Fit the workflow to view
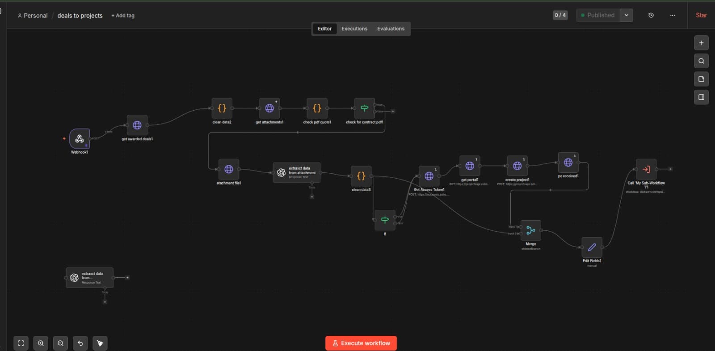The height and width of the screenshot is (351, 715). click(21, 343)
